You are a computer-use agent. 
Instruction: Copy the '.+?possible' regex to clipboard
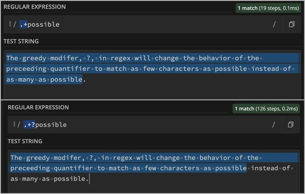[291, 125]
